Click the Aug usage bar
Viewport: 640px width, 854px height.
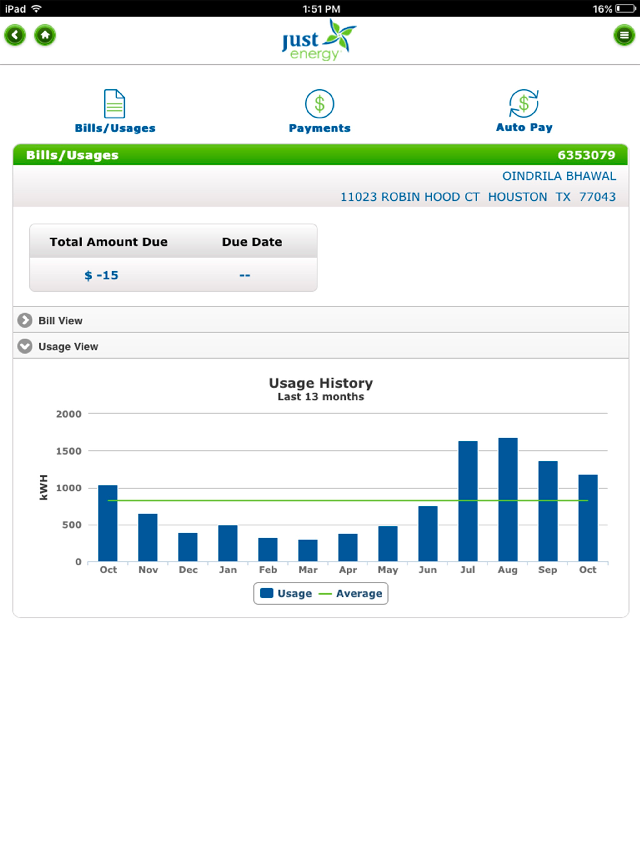(508, 500)
